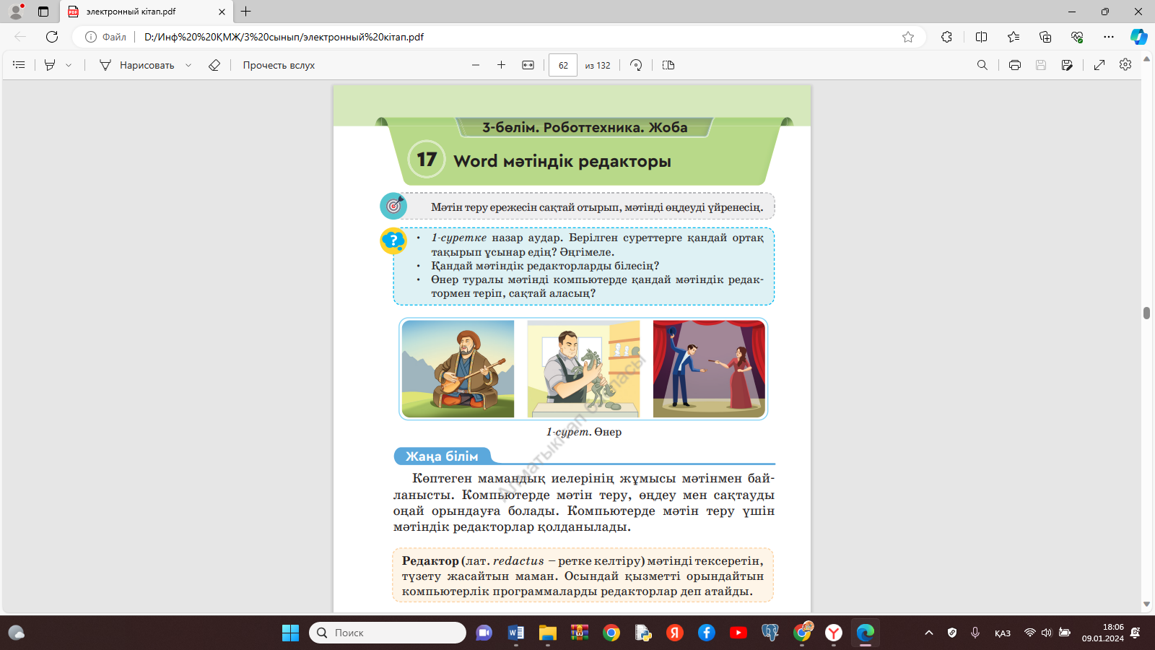Viewport: 1155px width, 650px height.
Task: Open tab actions menu
Action: (x=43, y=12)
